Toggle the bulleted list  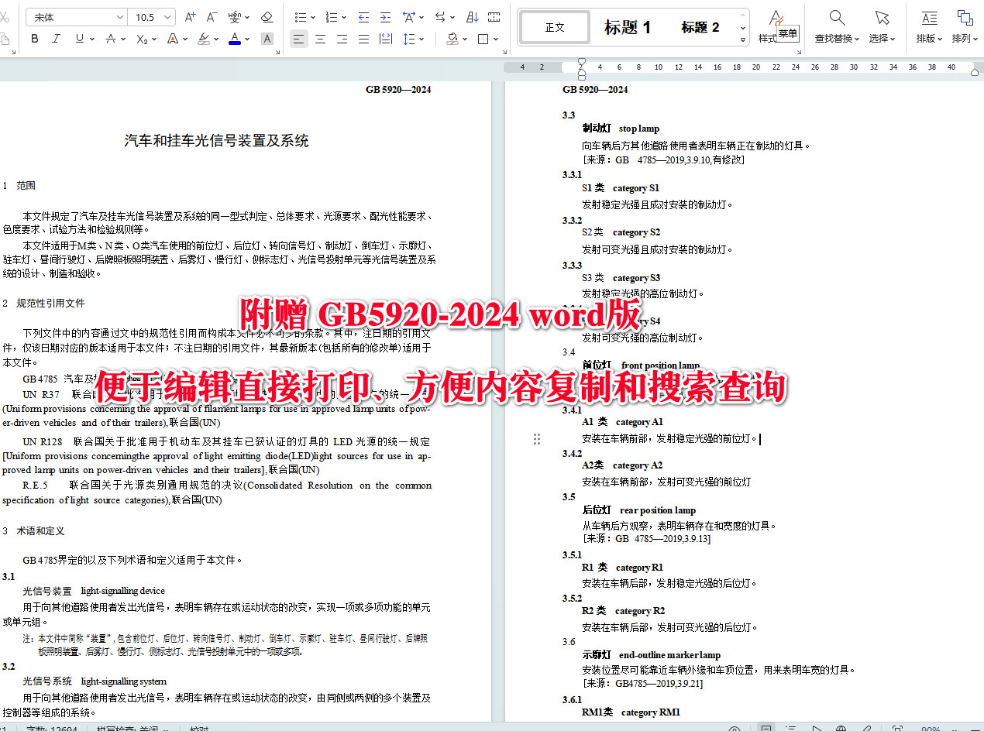click(302, 17)
